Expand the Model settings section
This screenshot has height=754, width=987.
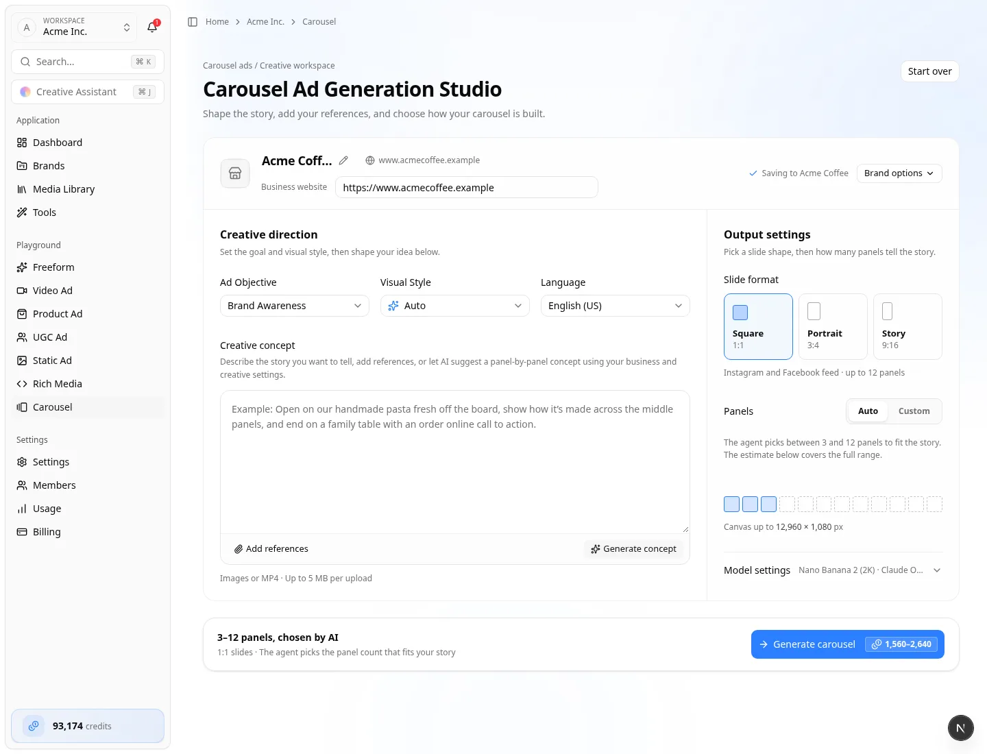point(833,570)
